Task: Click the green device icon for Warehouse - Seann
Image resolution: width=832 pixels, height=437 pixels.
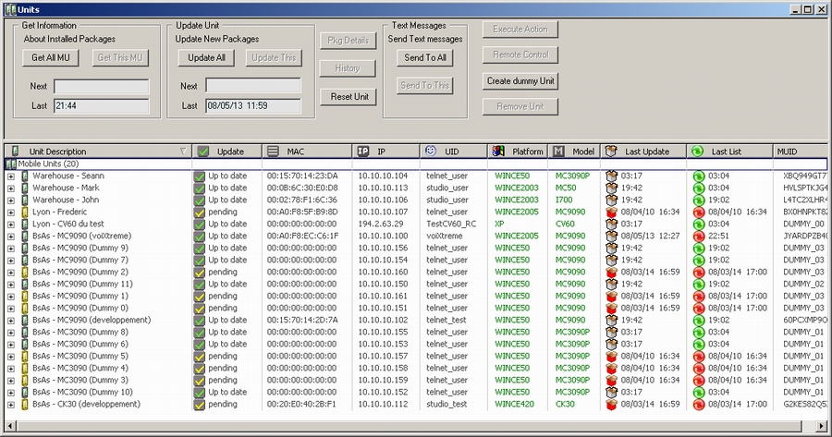Action: coord(25,176)
